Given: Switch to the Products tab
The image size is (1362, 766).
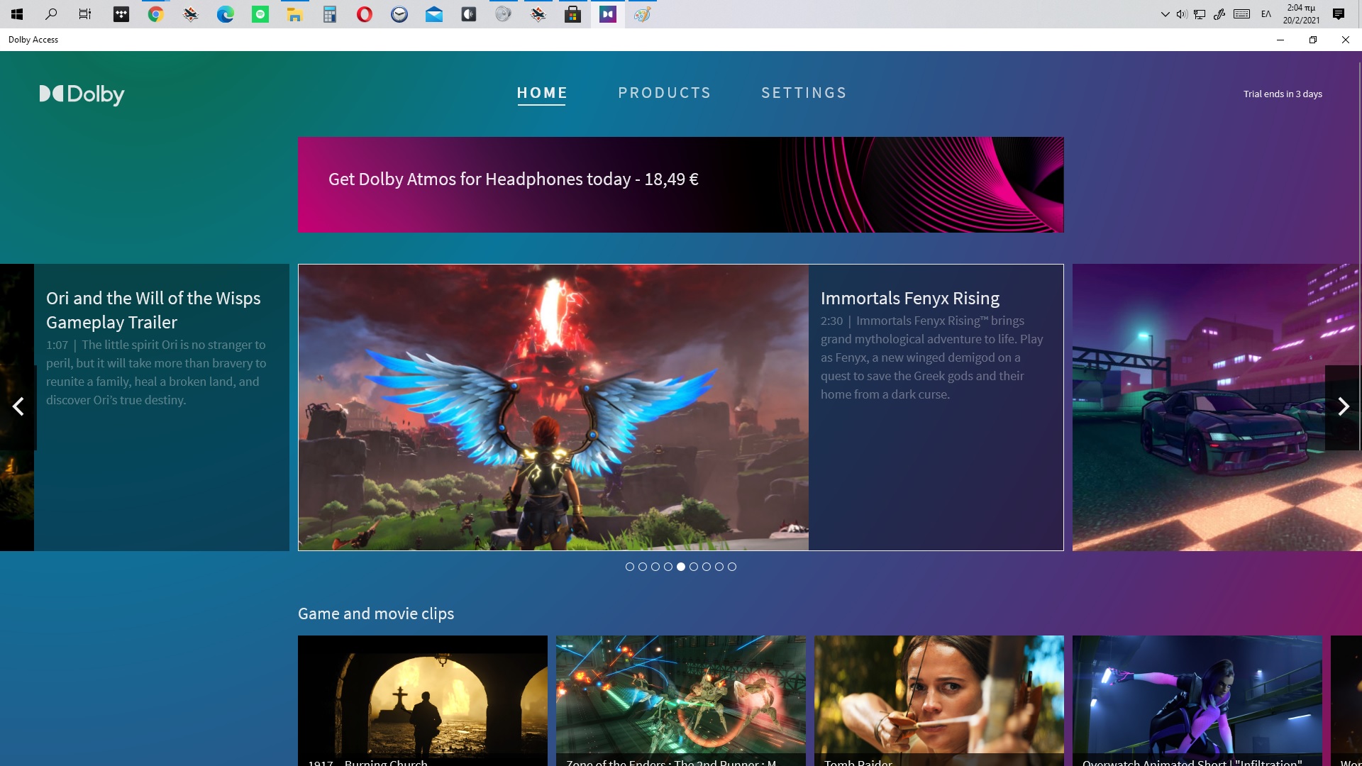Looking at the screenshot, I should tap(664, 93).
